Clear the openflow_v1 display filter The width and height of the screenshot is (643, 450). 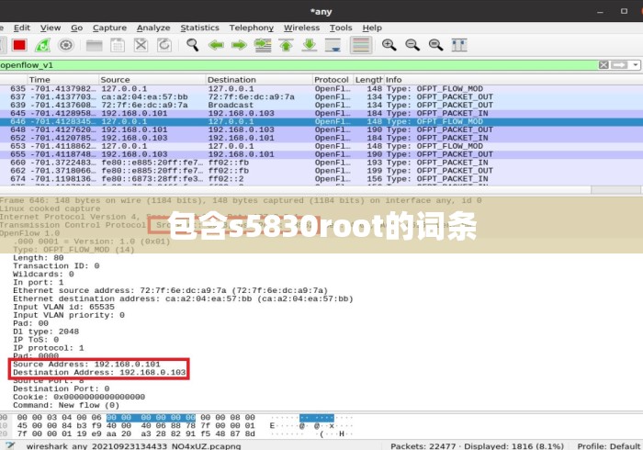pos(604,65)
